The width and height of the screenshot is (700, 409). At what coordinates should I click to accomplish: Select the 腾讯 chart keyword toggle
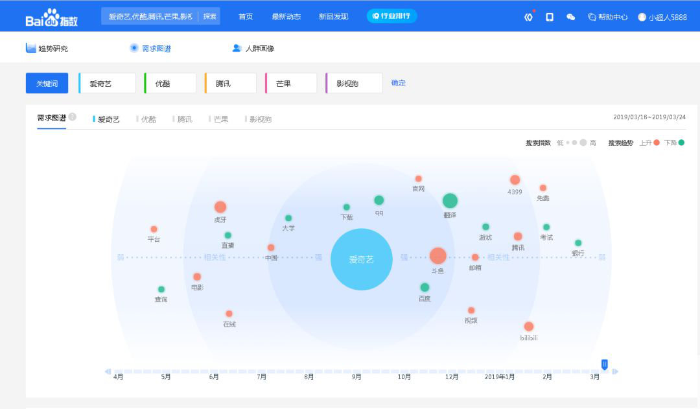(x=182, y=119)
